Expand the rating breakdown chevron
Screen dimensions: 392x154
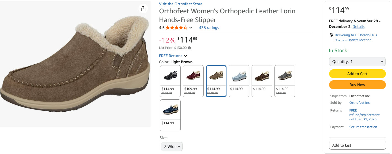(x=191, y=28)
